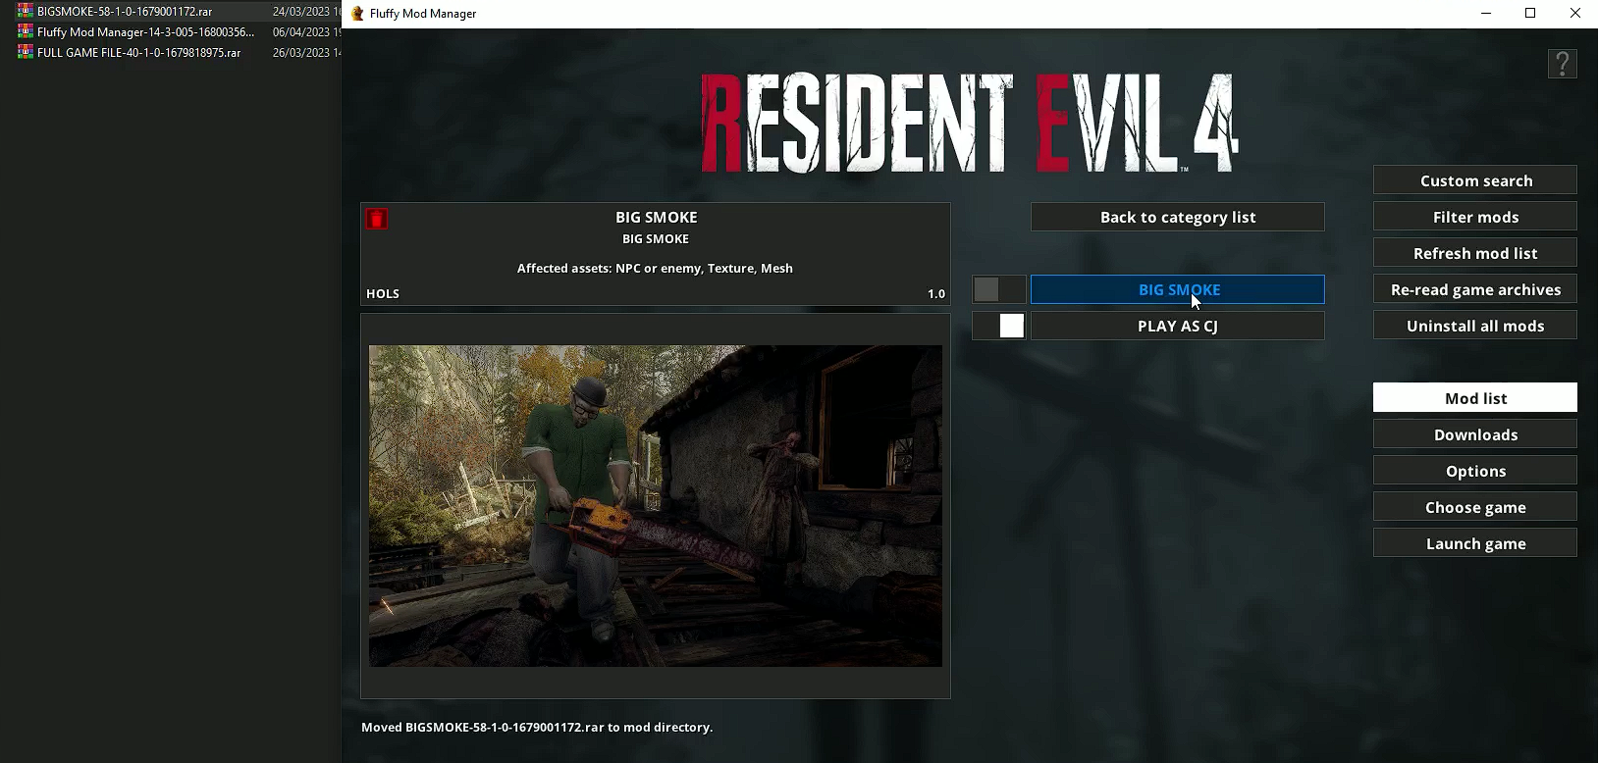Click the HOLS author label
The height and width of the screenshot is (763, 1598).
[x=383, y=293]
